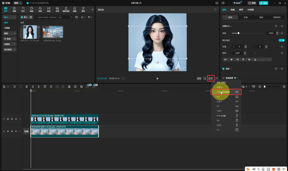
Task: Click the align left icon
Action: (226, 59)
